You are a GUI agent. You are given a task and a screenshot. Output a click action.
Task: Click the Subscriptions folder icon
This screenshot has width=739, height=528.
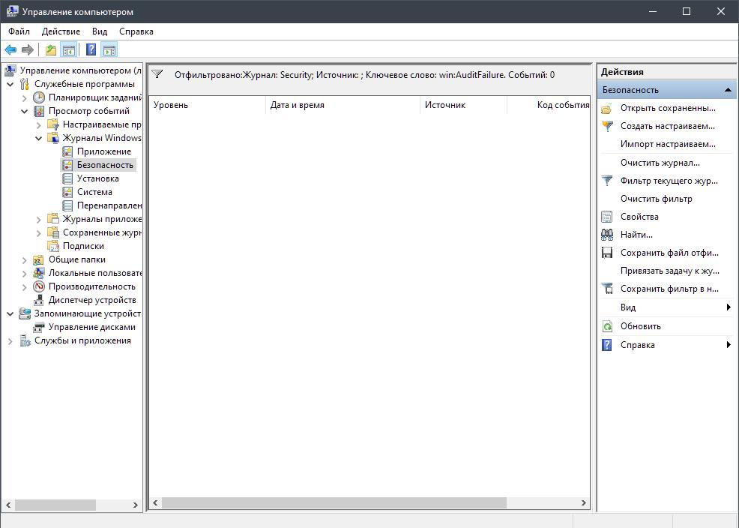[x=53, y=246]
